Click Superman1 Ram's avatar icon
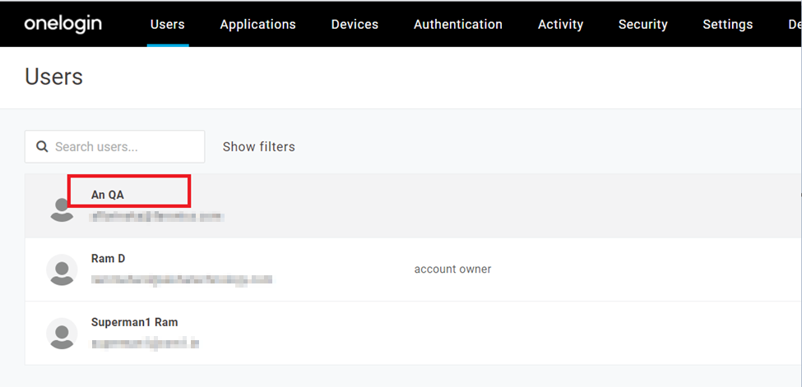The width and height of the screenshot is (802, 387). [x=63, y=333]
